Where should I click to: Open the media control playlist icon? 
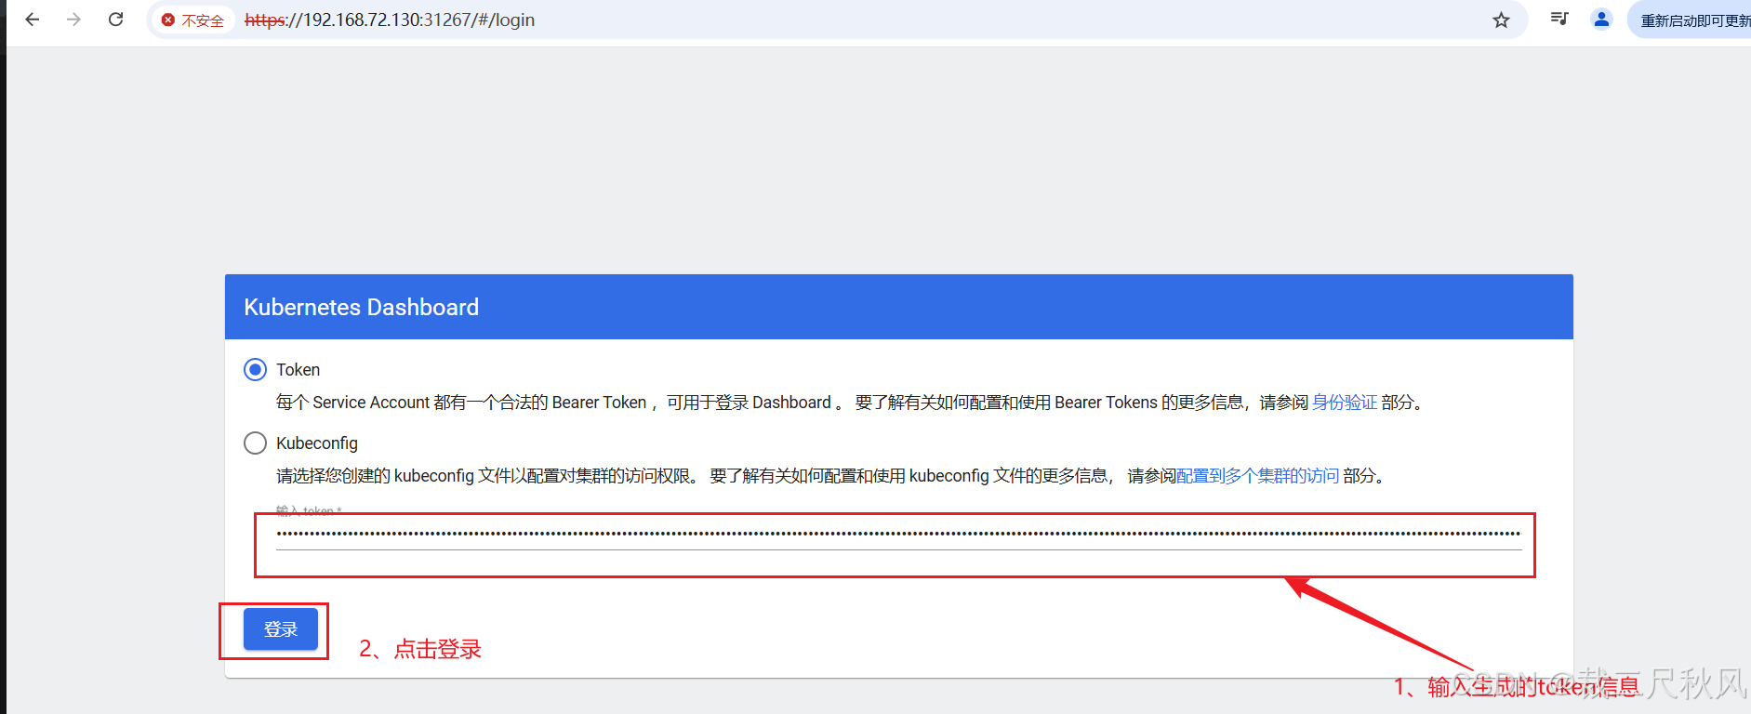[1559, 19]
